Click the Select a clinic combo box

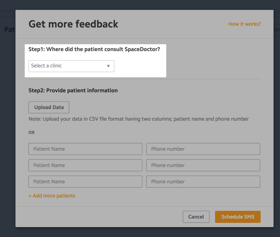(x=71, y=66)
